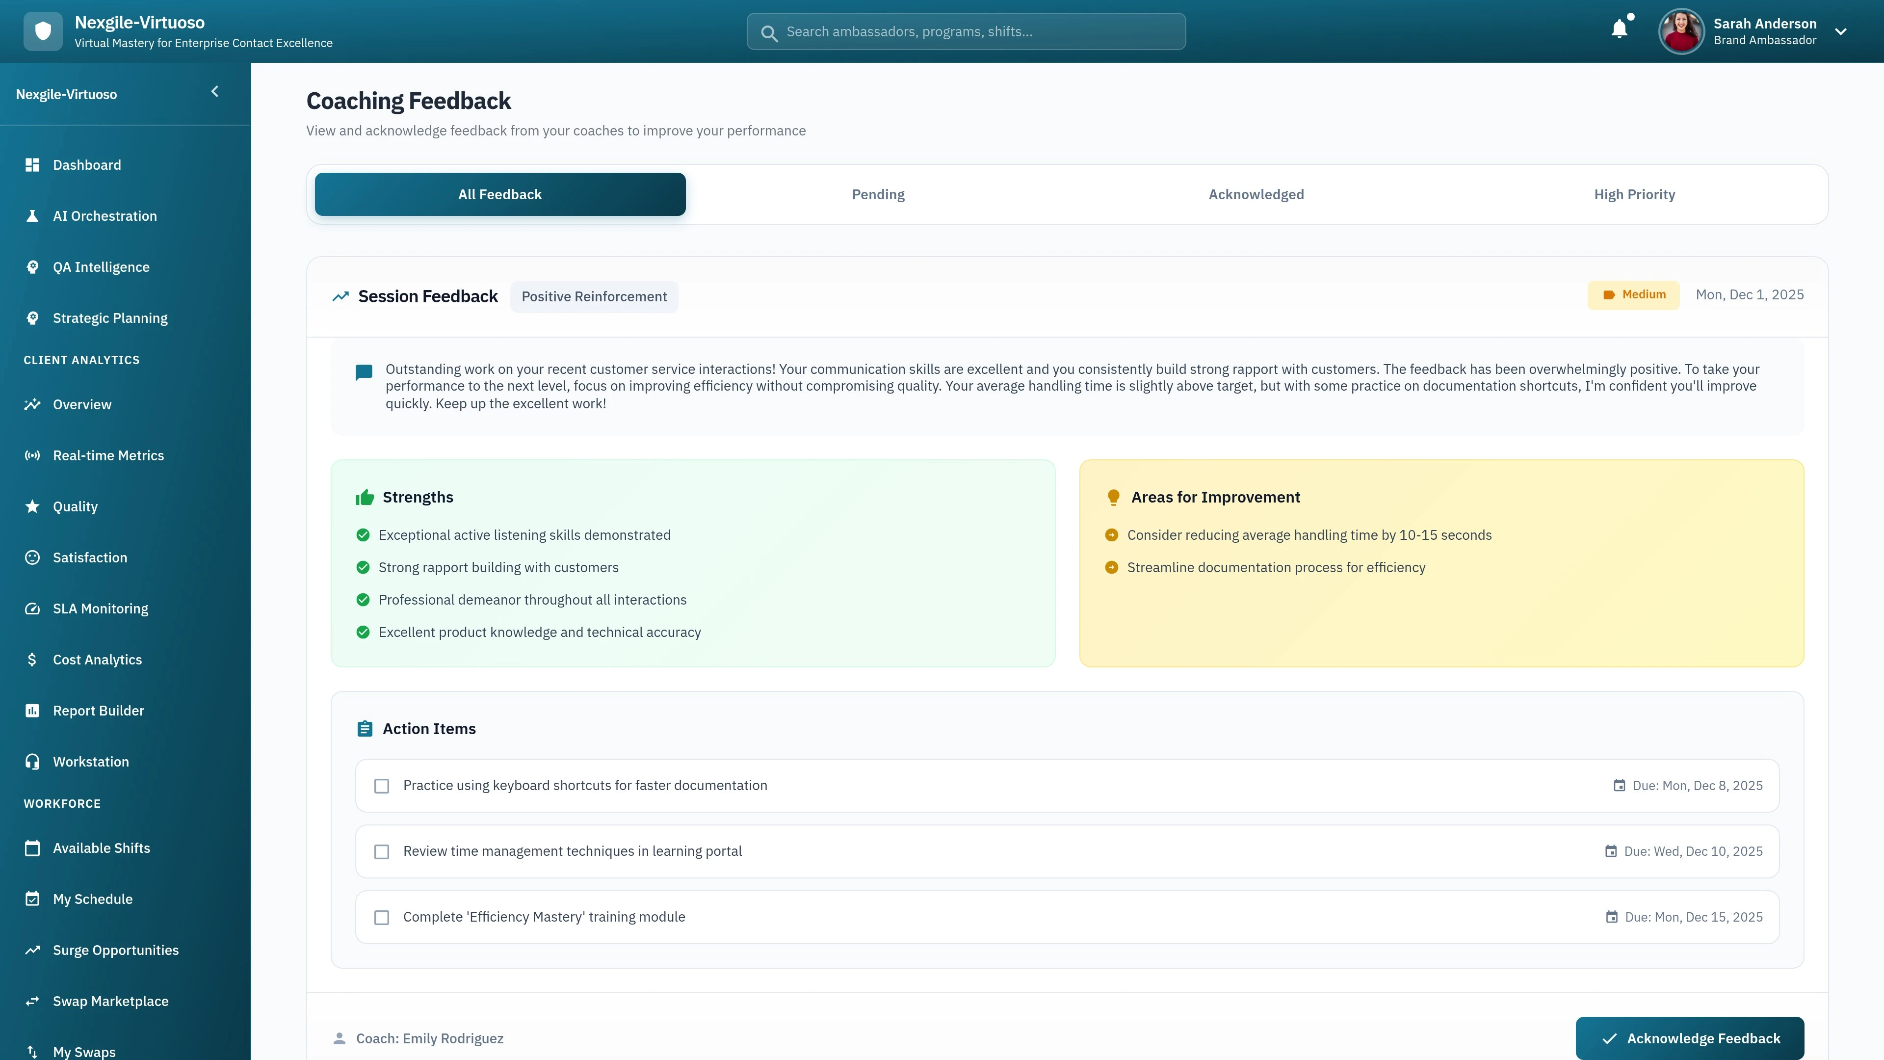Screen dimensions: 1884x1060
Task: Open QA Intelligence from the sidebar
Action: [32, 266]
